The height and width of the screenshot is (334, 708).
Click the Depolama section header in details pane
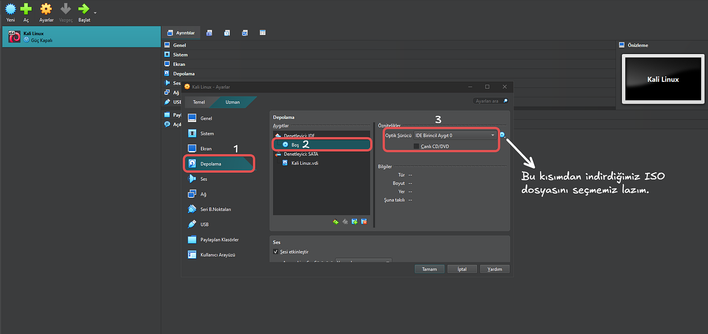(184, 74)
